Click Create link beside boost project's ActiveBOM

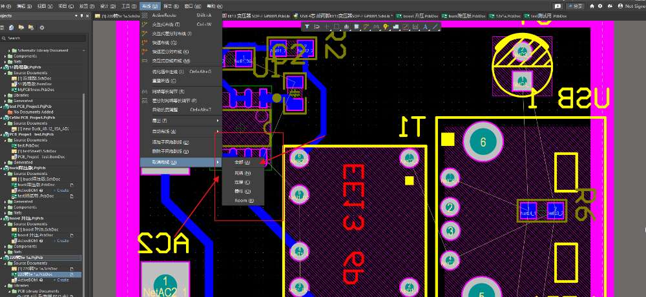61,241
